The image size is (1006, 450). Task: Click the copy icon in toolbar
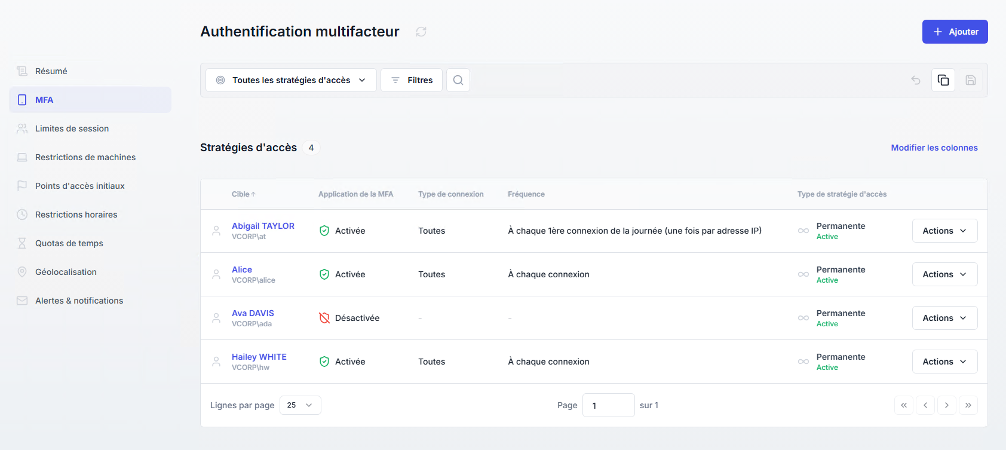coord(943,80)
